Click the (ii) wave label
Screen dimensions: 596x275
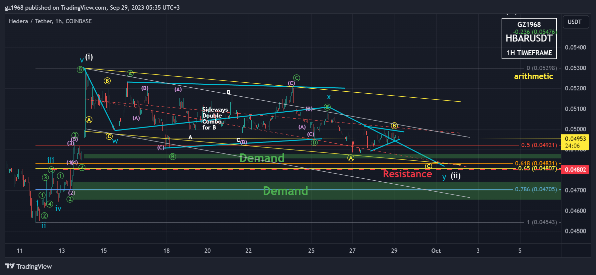point(456,176)
